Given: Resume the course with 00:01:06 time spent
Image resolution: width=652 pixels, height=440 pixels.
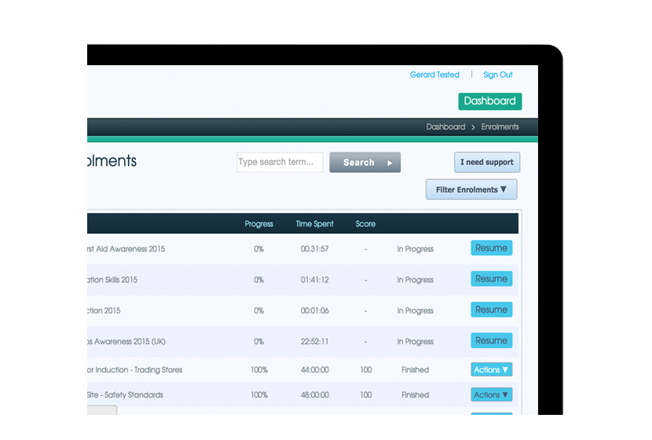Looking at the screenshot, I should point(491,310).
